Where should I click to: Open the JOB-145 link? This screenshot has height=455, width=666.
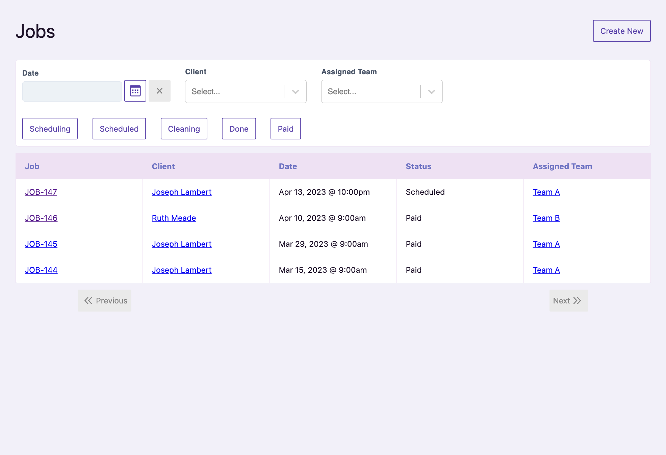pyautogui.click(x=41, y=244)
